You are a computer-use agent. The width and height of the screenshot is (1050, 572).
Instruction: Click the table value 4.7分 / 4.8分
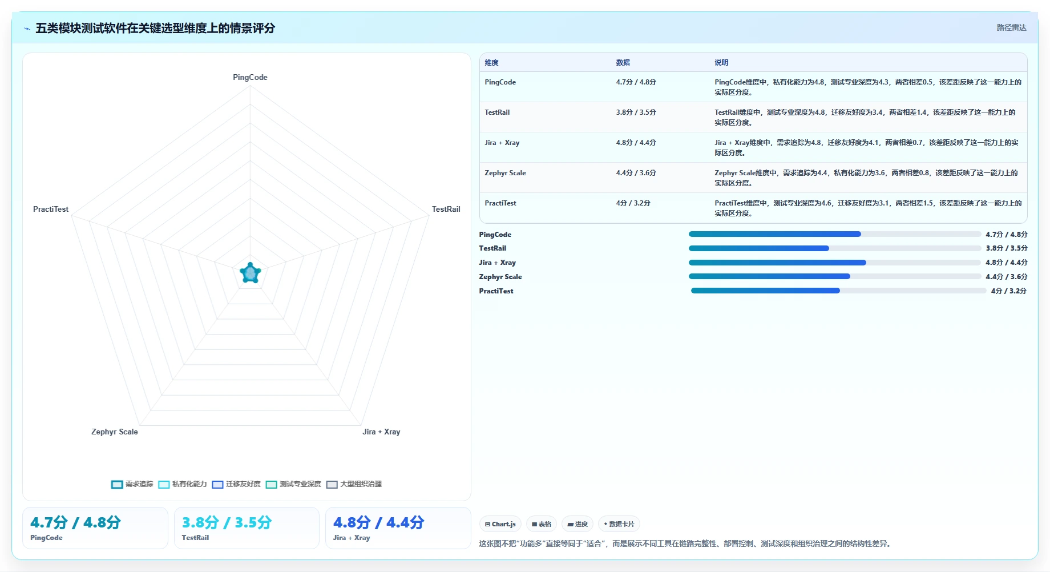(x=636, y=82)
